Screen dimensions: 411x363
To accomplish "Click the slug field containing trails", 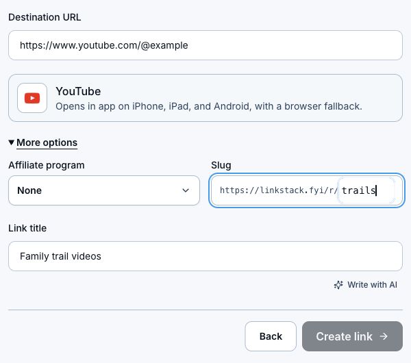I will (366, 190).
